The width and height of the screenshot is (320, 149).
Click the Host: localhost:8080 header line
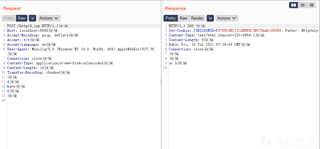click(33, 31)
